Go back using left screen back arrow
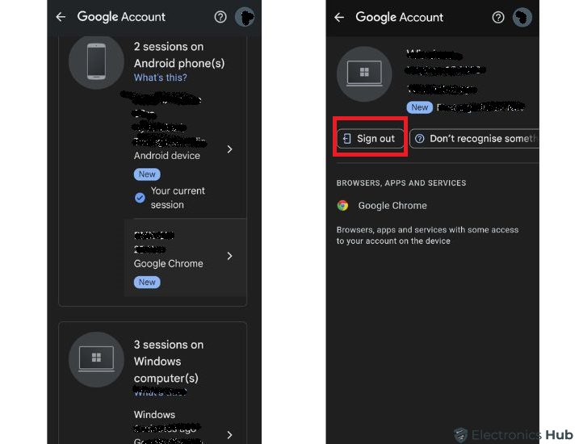 point(61,17)
